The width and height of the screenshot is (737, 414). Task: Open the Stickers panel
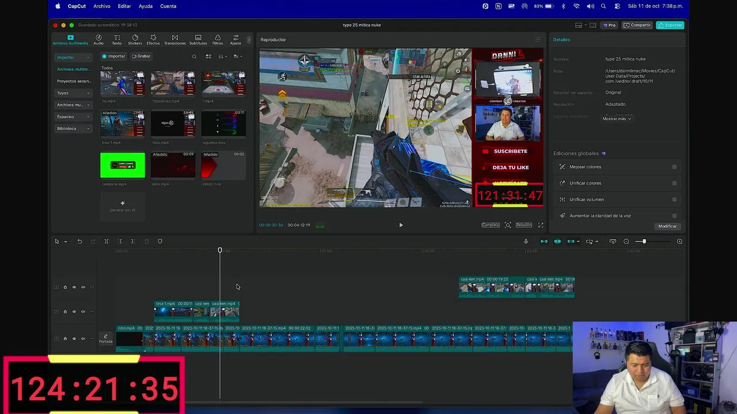click(x=135, y=40)
